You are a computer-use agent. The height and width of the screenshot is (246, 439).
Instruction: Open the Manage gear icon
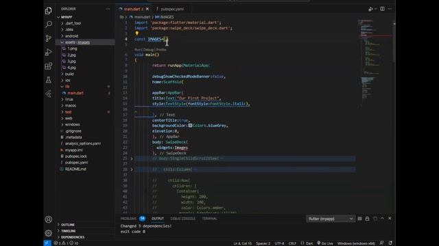49,233
